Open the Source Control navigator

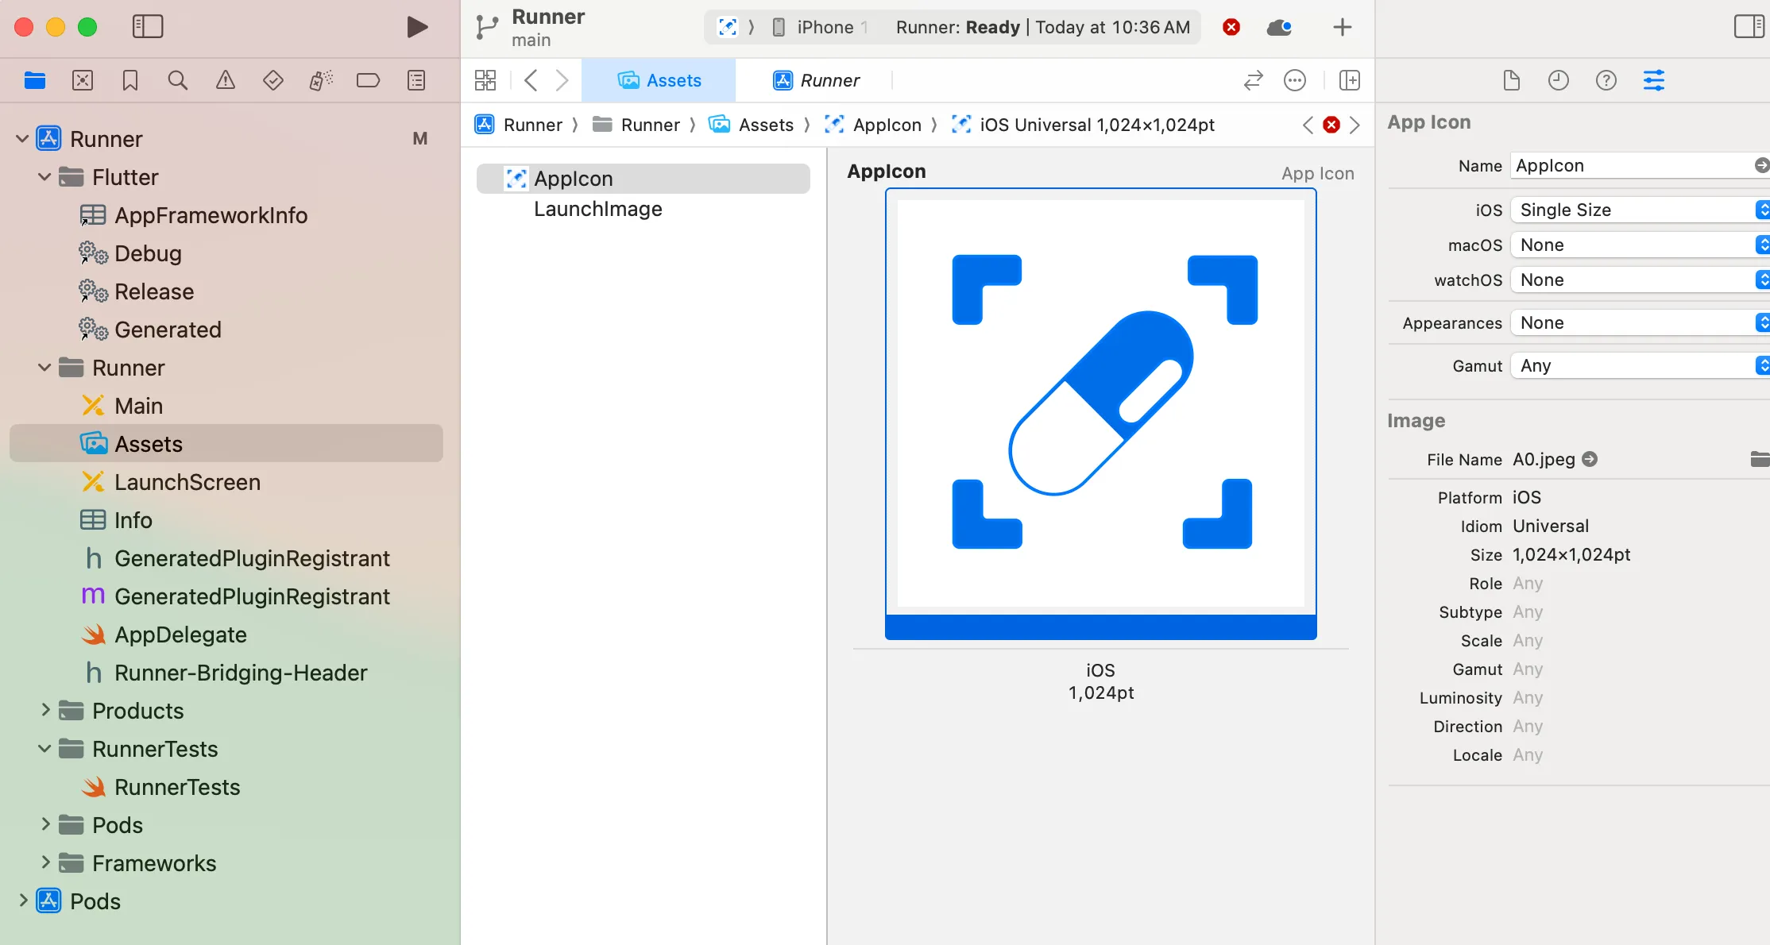point(83,80)
